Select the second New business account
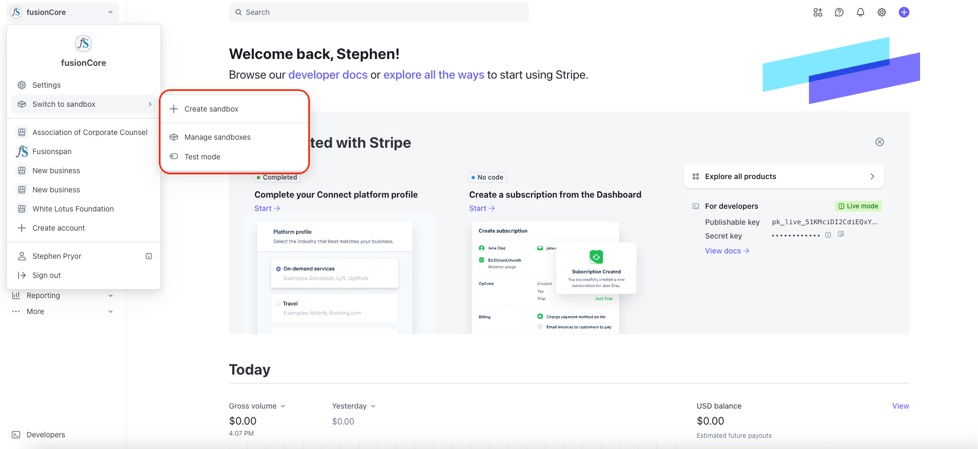Viewport: 978px width, 449px height. point(83,190)
